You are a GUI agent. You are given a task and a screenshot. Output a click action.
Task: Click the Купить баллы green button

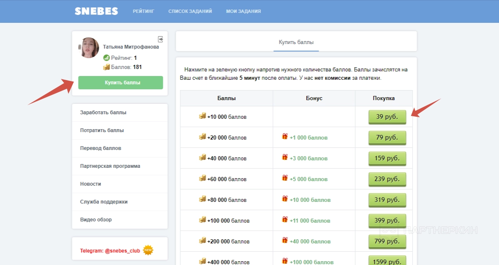click(120, 83)
